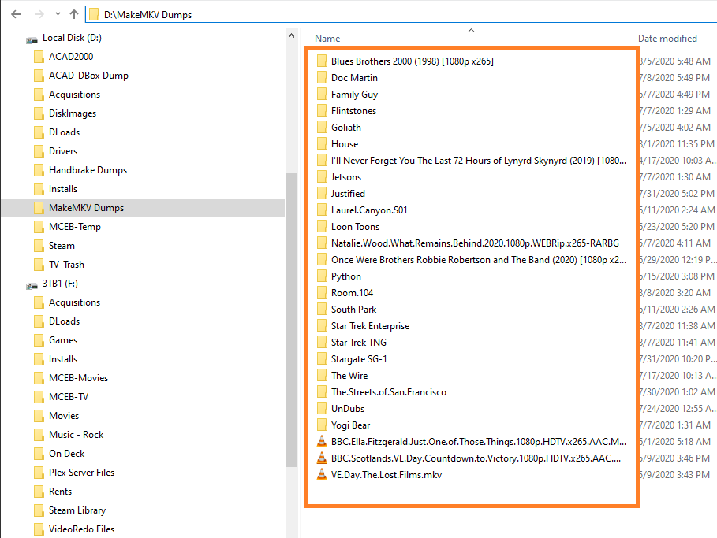Click the Family Guy folder icon

pyautogui.click(x=322, y=95)
